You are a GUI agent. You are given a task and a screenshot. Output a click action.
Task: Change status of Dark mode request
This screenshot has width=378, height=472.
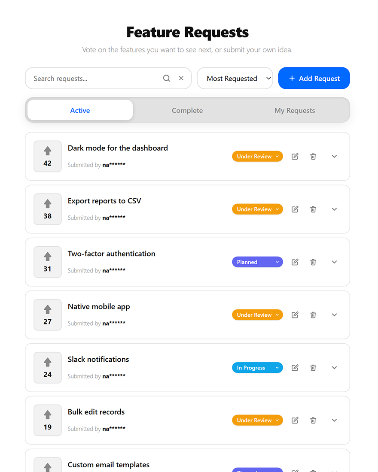(x=257, y=156)
